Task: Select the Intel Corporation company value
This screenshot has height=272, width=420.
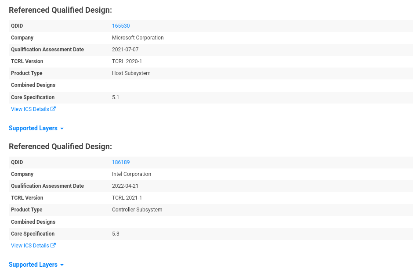Action: pyautogui.click(x=131, y=174)
